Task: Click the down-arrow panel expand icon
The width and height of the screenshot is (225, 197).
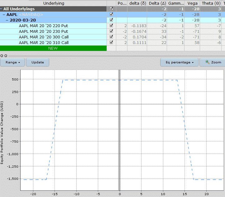Action: [x=6, y=56]
